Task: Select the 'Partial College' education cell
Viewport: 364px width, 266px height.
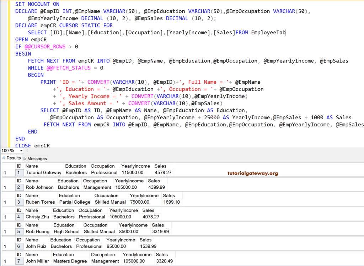Action: click(75, 202)
